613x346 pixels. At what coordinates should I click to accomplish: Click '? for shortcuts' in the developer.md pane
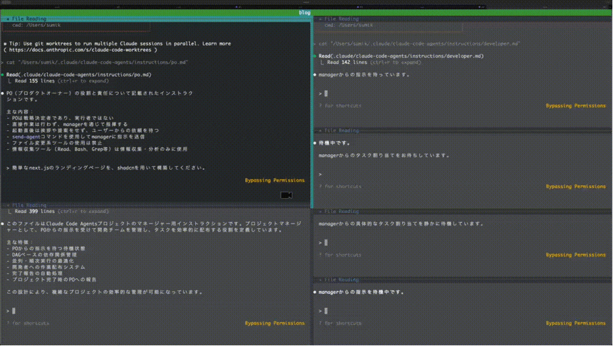(340, 106)
